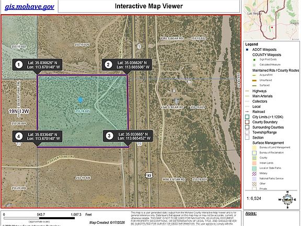The height and width of the screenshot is (226, 301).
Task: Click the Notes field
Action: tap(271, 218)
